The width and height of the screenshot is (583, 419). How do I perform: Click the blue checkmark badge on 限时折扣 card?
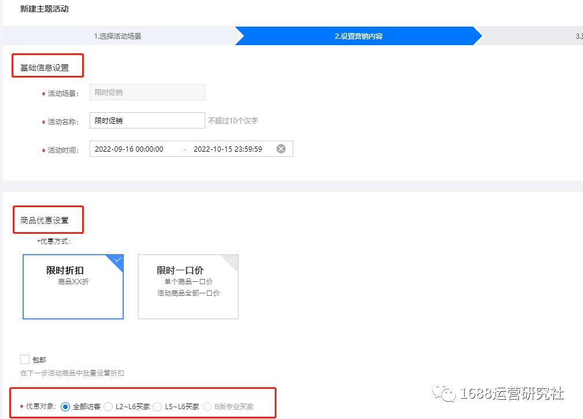click(119, 260)
